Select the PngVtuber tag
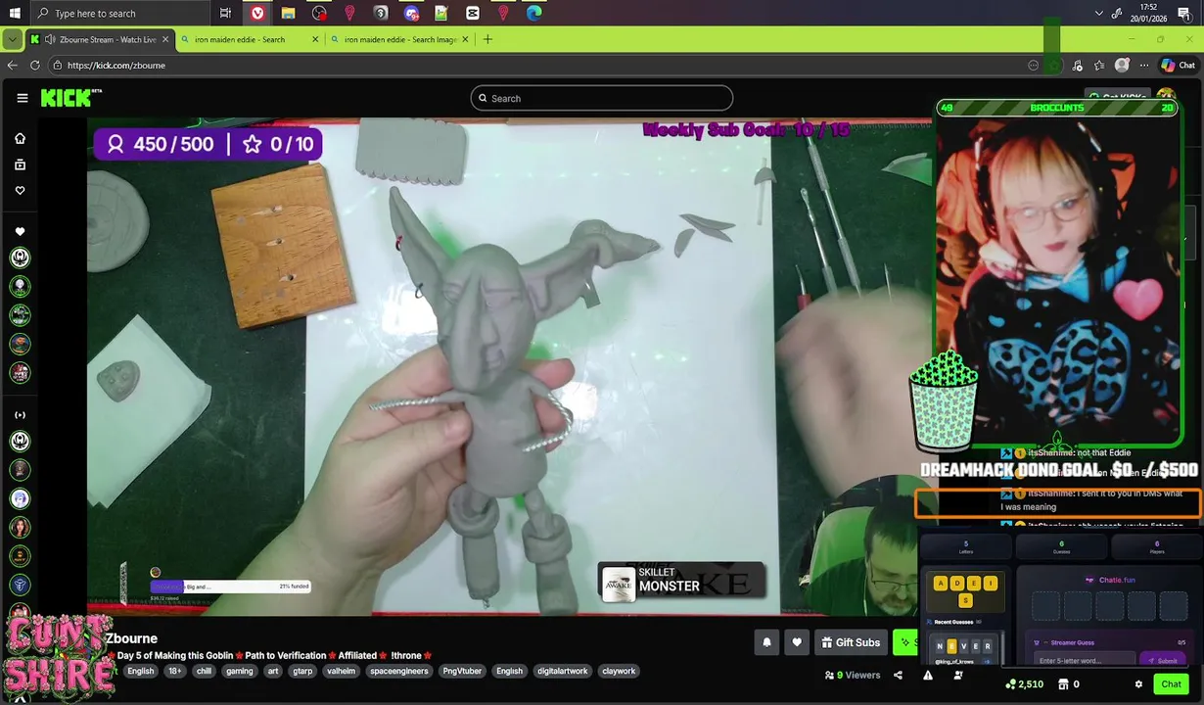Image resolution: width=1204 pixels, height=705 pixels. click(462, 672)
